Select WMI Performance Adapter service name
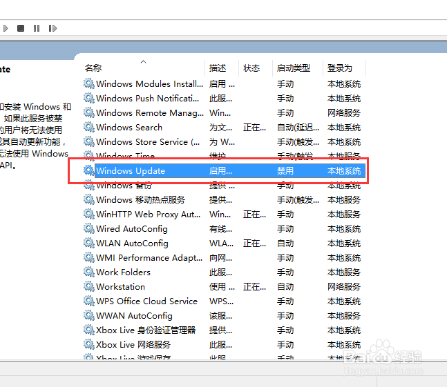This screenshot has height=387, width=447. (x=149, y=258)
